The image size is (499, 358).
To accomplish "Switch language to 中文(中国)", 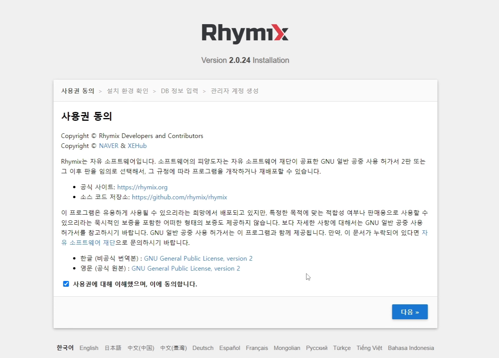I will click(141, 348).
